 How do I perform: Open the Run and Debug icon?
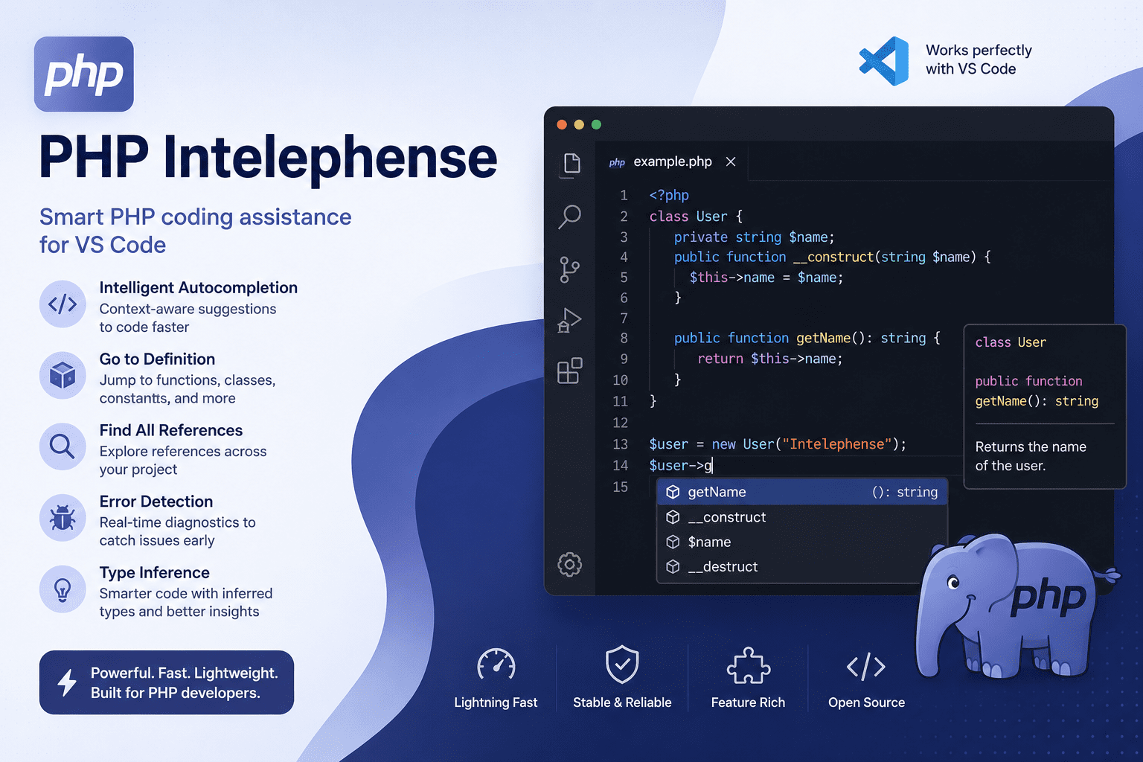click(x=569, y=320)
